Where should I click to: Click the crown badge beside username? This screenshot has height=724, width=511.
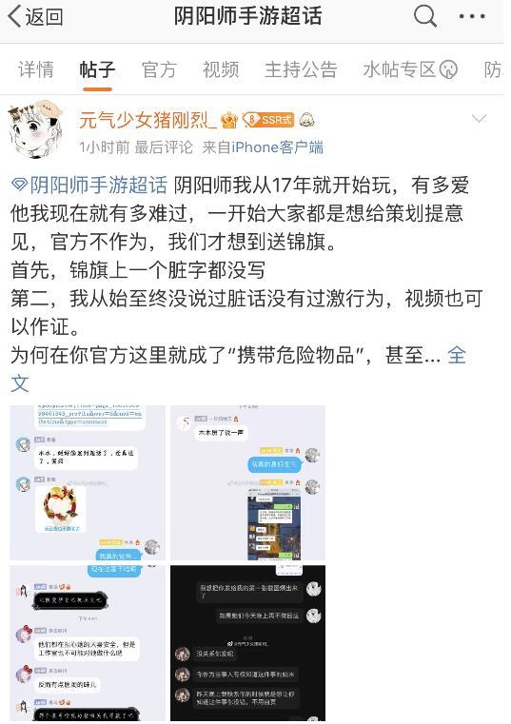tap(229, 121)
